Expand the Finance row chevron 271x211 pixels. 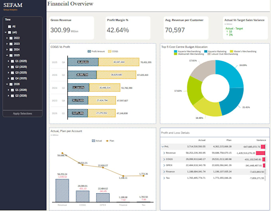coord(164,172)
